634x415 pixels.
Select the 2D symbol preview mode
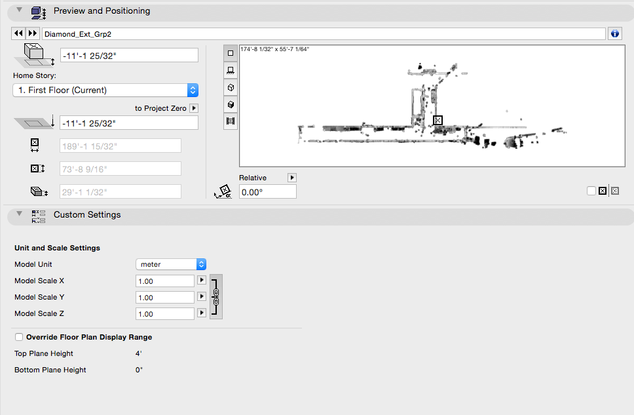tap(231, 53)
